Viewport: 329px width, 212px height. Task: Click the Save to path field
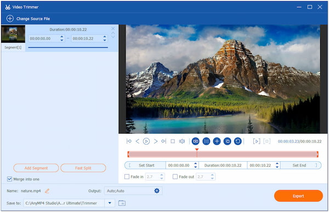[64, 203]
